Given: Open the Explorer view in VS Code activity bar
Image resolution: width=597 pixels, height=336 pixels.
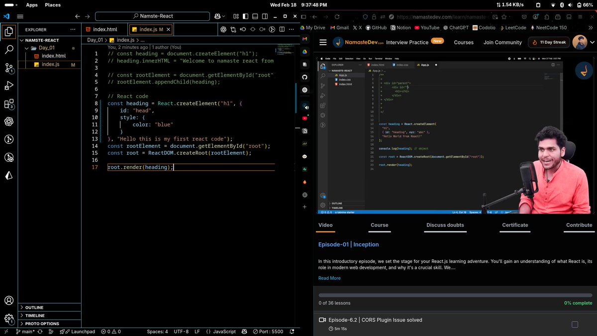Looking at the screenshot, I should click(x=9, y=32).
